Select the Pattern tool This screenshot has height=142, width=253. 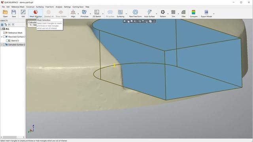[163, 13]
